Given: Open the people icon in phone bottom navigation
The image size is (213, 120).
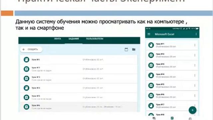Looking at the screenshot, I should [190, 118].
